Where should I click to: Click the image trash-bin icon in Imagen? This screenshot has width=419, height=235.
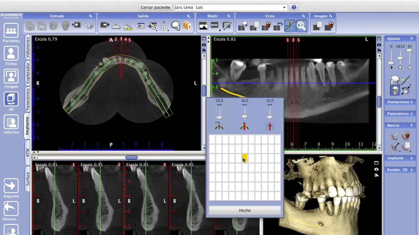pos(329,26)
